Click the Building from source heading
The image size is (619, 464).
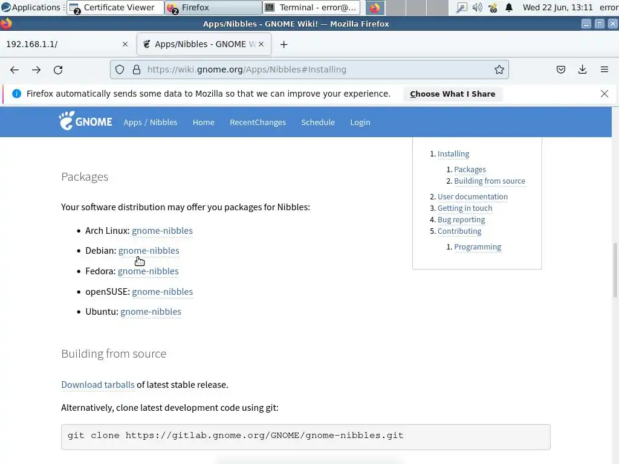pos(114,353)
